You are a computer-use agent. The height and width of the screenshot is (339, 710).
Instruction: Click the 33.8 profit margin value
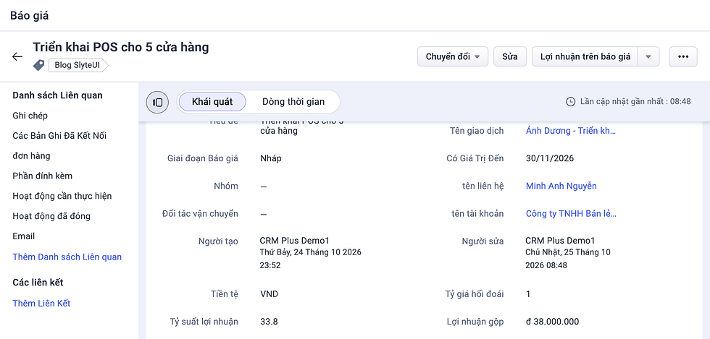(x=269, y=322)
